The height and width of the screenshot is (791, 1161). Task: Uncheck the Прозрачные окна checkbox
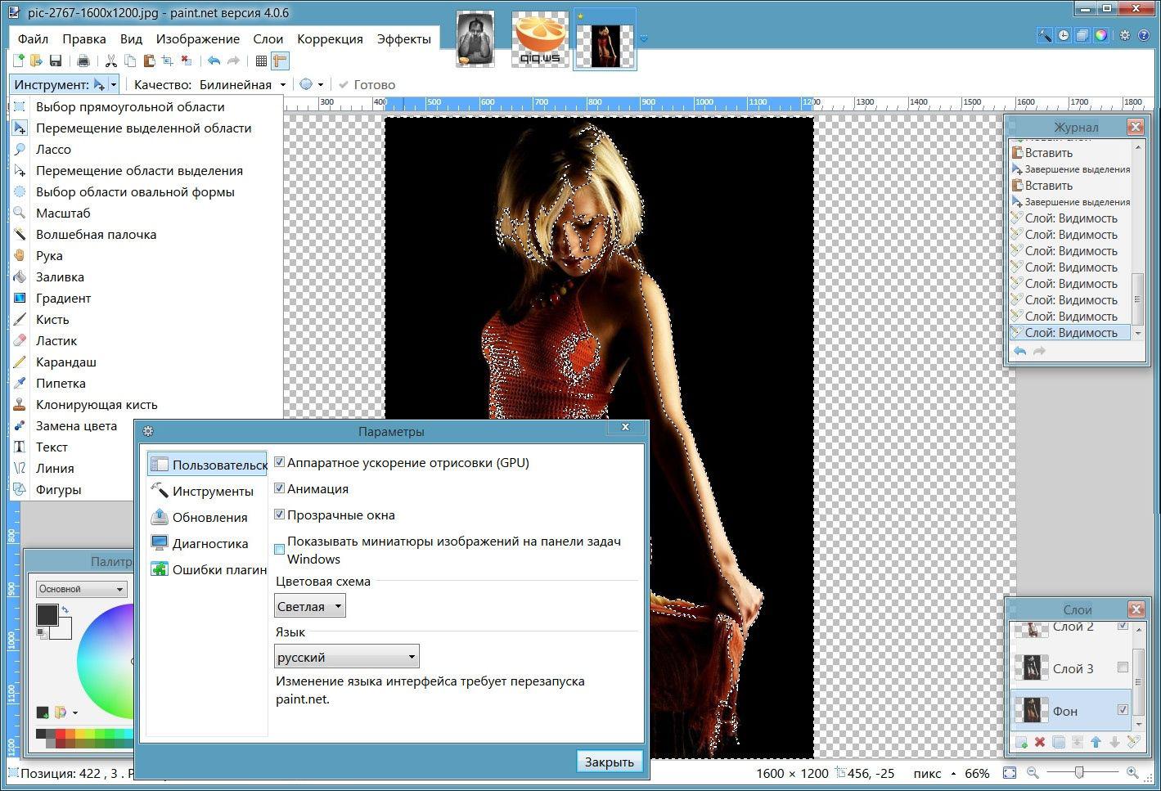[280, 515]
